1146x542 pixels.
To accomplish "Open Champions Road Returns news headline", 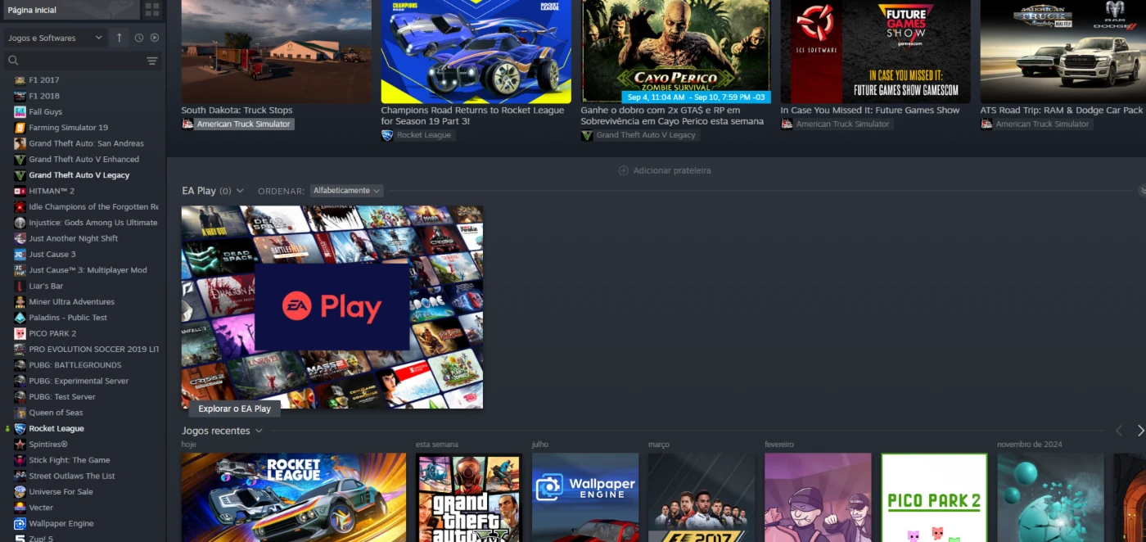I will [472, 115].
